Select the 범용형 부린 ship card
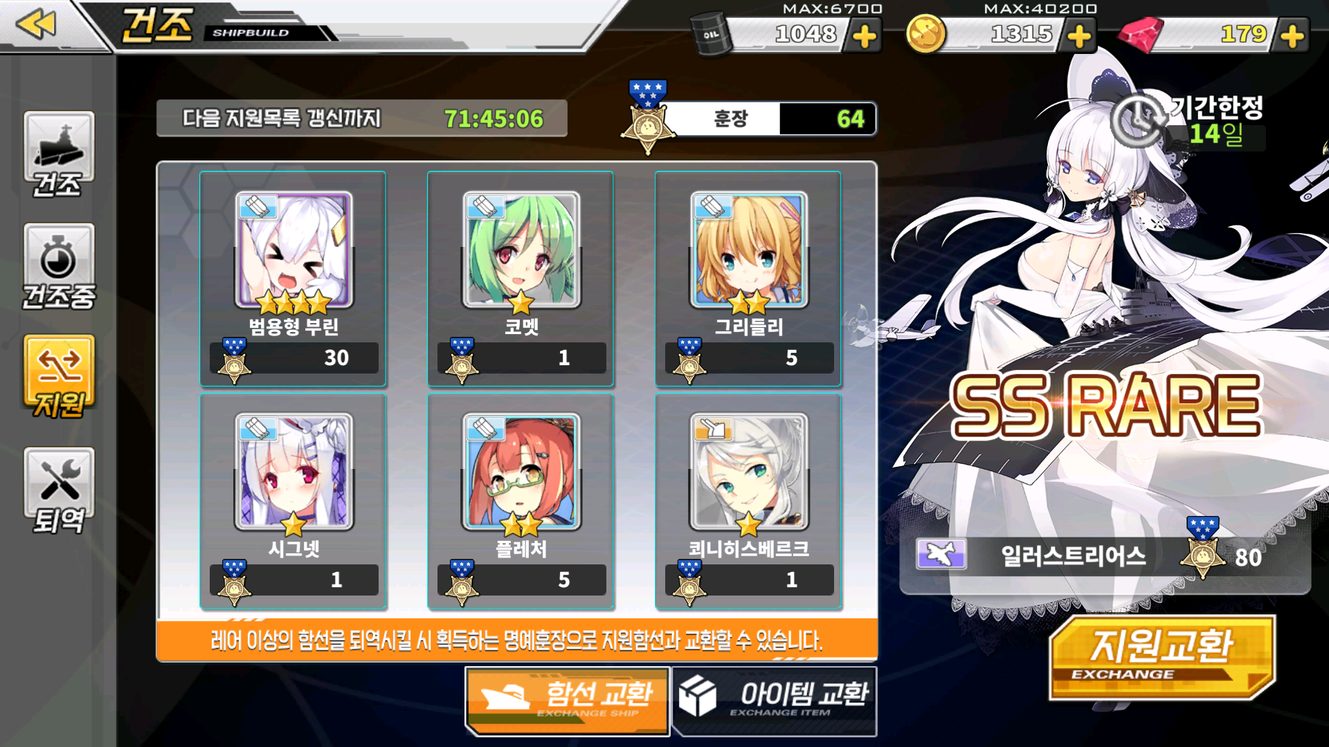The image size is (1329, 747). pos(293,279)
